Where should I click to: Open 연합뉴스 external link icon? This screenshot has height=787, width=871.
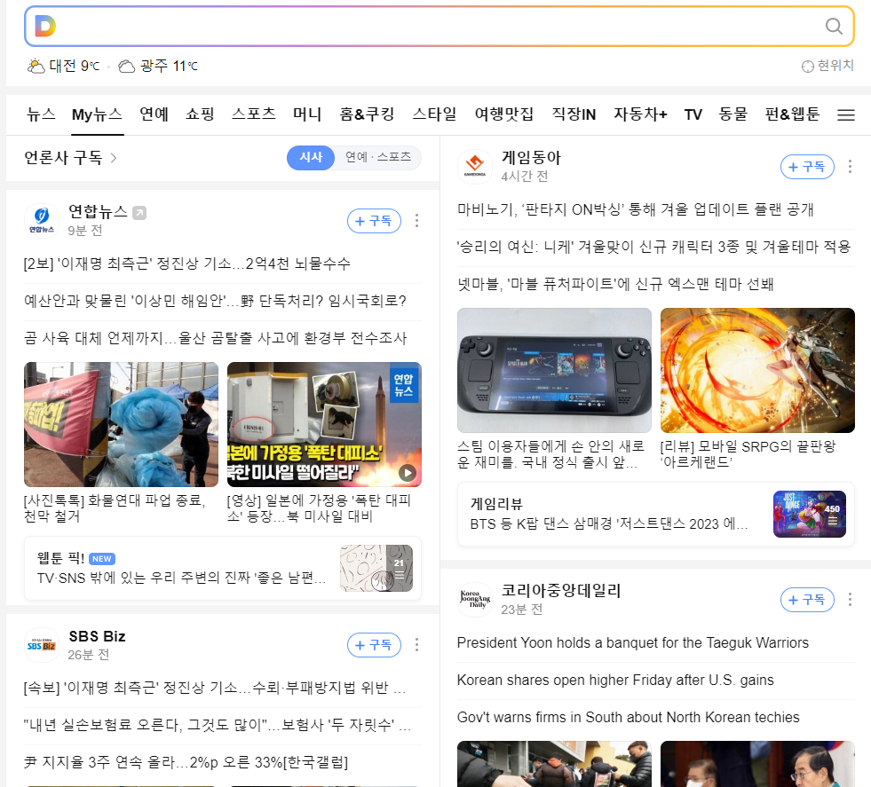tap(139, 213)
